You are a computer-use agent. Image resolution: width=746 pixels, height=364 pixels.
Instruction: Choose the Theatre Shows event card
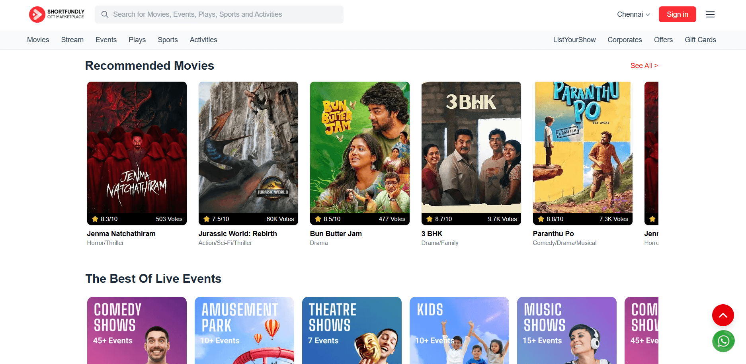[x=352, y=330]
